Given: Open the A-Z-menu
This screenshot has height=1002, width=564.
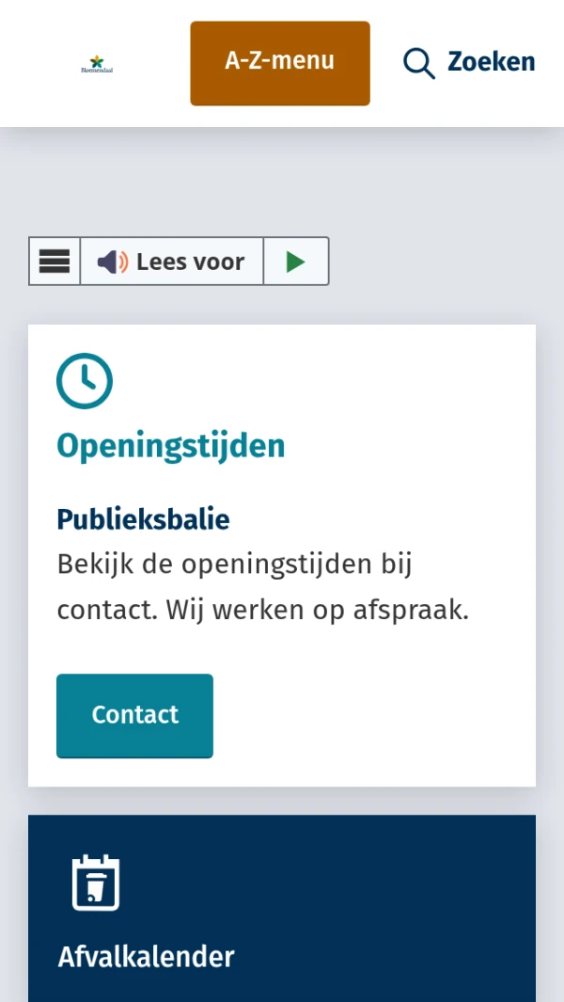Looking at the screenshot, I should tap(279, 62).
